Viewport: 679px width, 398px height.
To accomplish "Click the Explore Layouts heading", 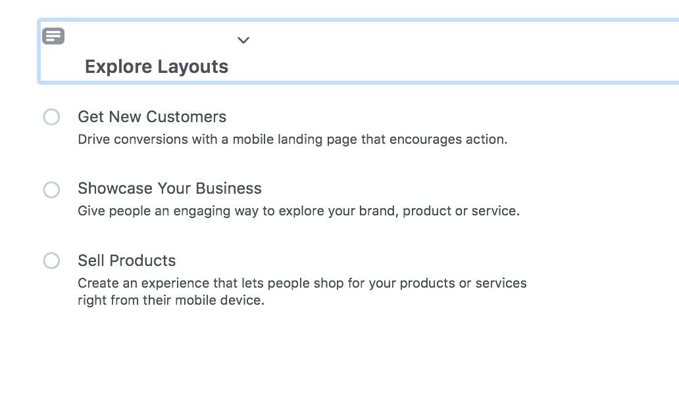I will tap(157, 66).
